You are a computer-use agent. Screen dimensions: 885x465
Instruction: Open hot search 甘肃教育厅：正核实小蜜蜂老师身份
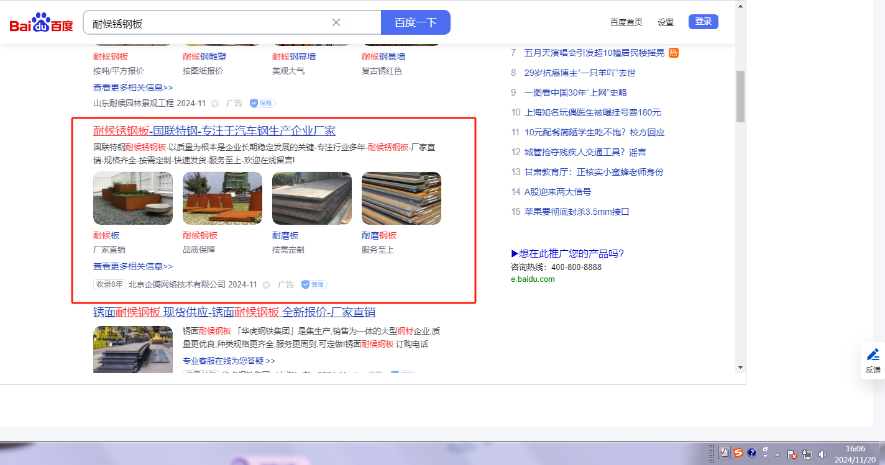(594, 172)
